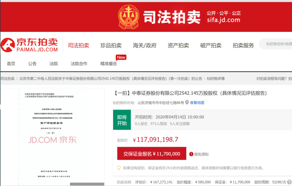The height and width of the screenshot is (186, 292).
Task: Open the JD Paimai hammer logo
Action: click(x=8, y=45)
